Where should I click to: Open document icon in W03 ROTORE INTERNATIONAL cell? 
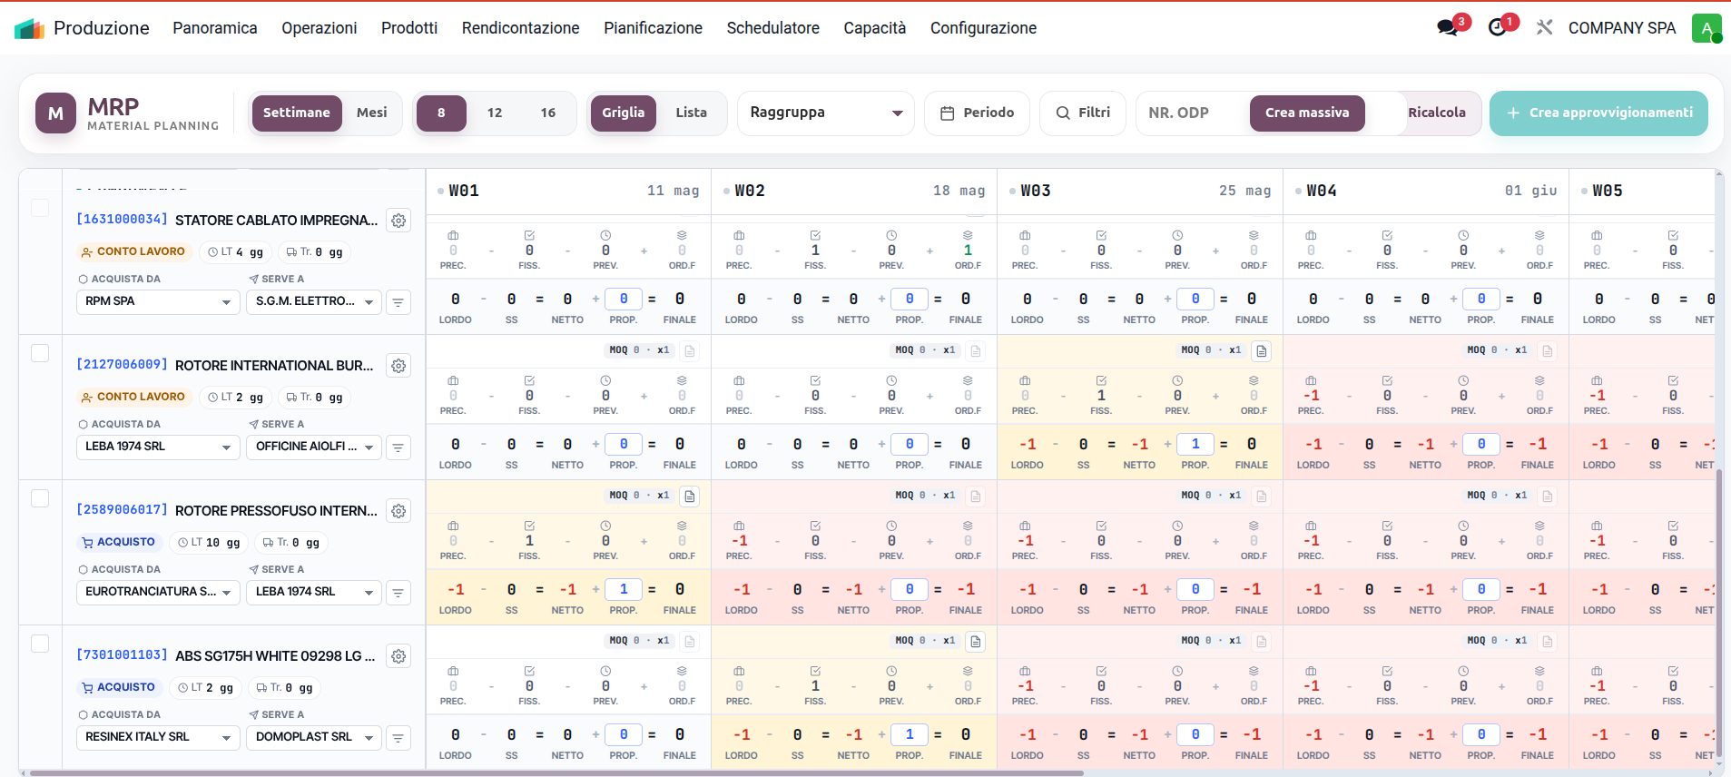click(x=1262, y=351)
